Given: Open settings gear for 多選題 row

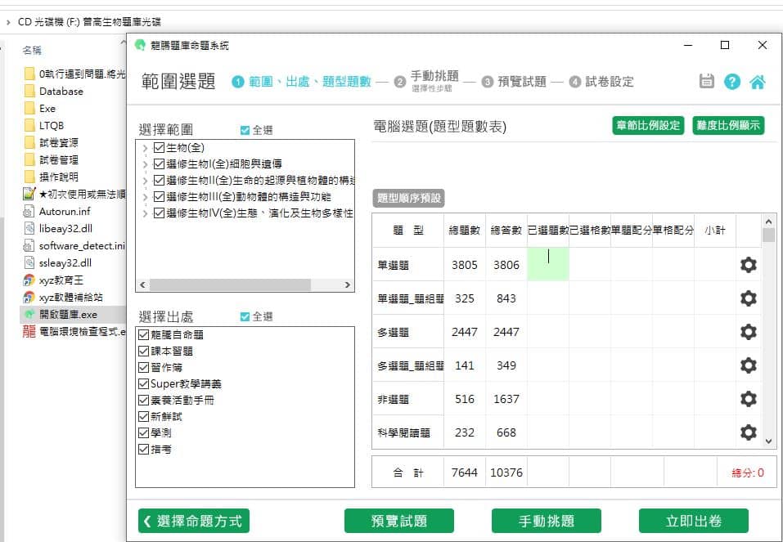Looking at the screenshot, I should (748, 332).
